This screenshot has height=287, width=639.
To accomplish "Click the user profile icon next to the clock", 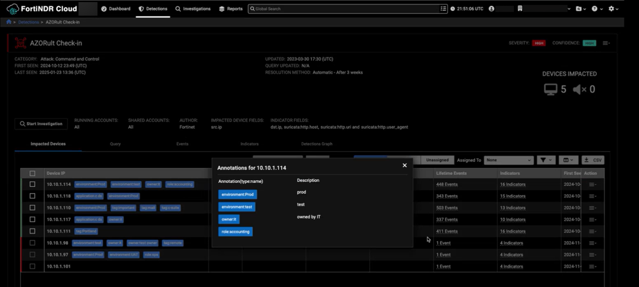I will coord(491,8).
